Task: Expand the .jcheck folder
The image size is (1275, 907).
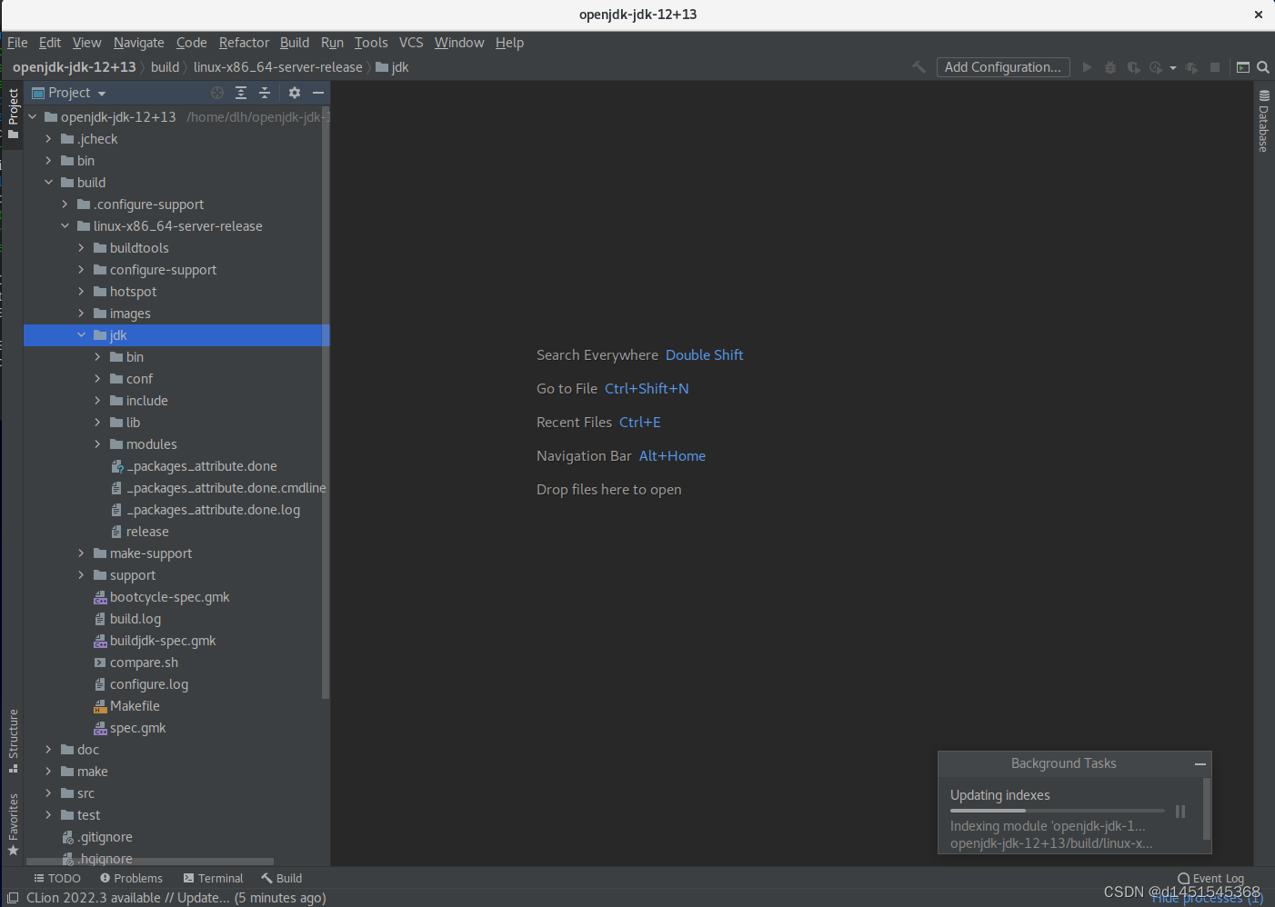Action: click(x=49, y=139)
